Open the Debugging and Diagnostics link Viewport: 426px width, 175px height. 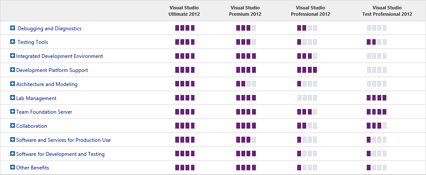pos(49,29)
